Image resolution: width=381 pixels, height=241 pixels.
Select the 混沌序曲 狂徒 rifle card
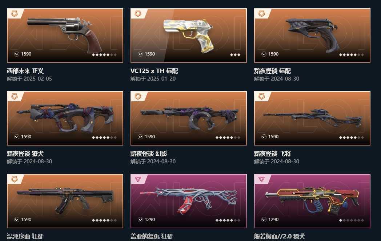[65, 201]
